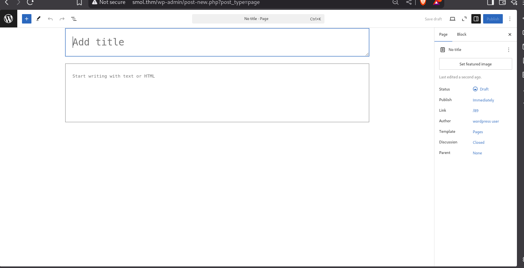Select the Page tab in sidebar
Viewport: 524px width, 268px height.
(443, 34)
